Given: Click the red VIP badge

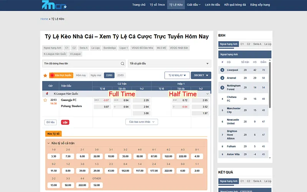Looking at the screenshot, I should pyautogui.click(x=65, y=122).
